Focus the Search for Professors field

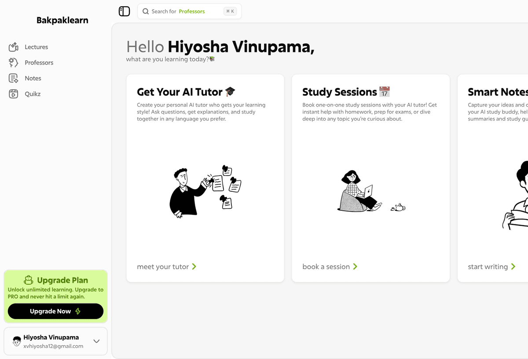pyautogui.click(x=190, y=11)
